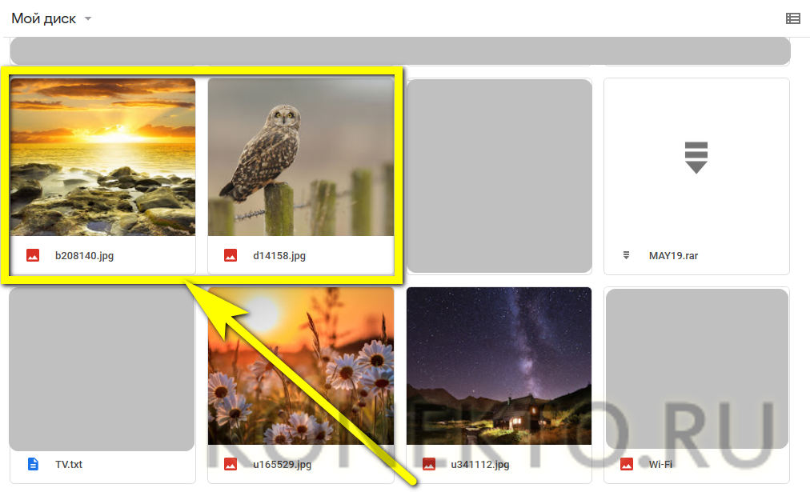Click the u341112.jpg file name
Image resolution: width=810 pixels, height=492 pixels.
tap(480, 464)
